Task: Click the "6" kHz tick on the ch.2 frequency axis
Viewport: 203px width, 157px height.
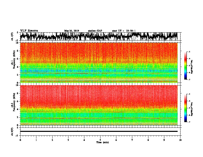Action: pyautogui.click(x=18, y=101)
